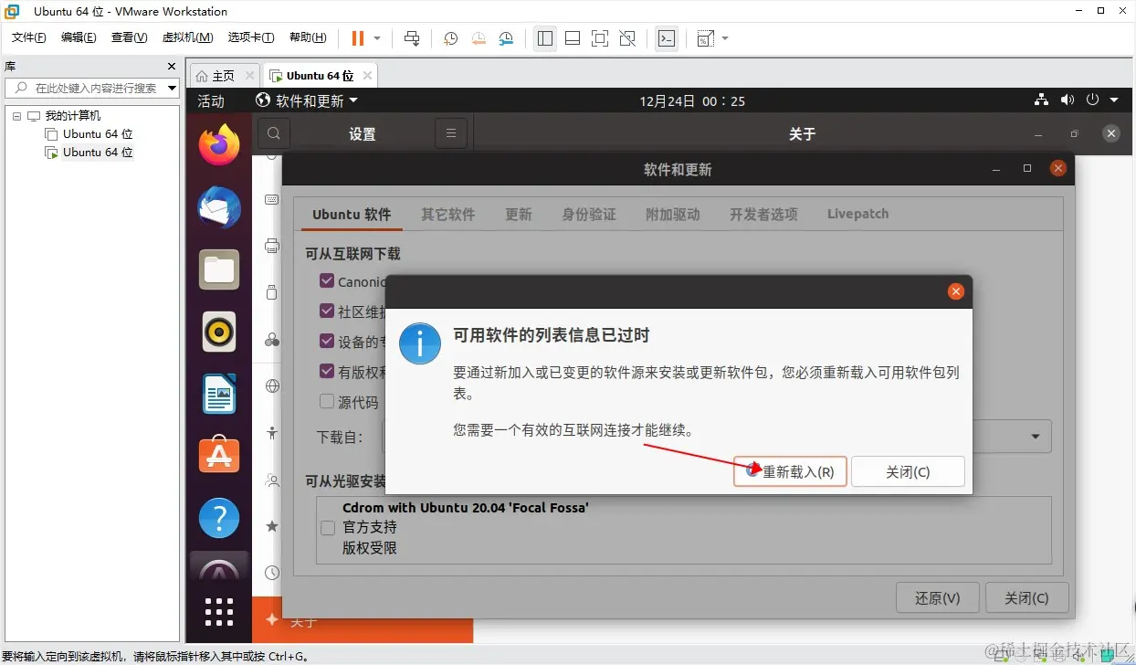This screenshot has height=665, width=1136.
Task: Take a snapshot using the clock-plus icon
Action: pyautogui.click(x=450, y=38)
